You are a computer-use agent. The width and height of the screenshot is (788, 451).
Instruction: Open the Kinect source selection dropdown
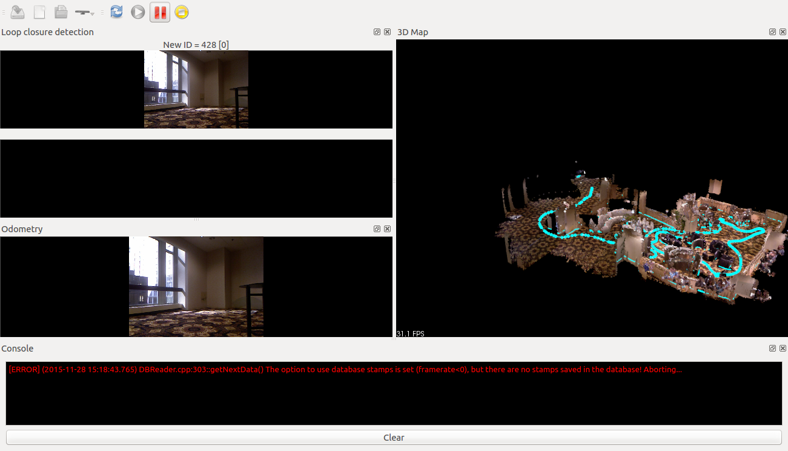pyautogui.click(x=85, y=12)
